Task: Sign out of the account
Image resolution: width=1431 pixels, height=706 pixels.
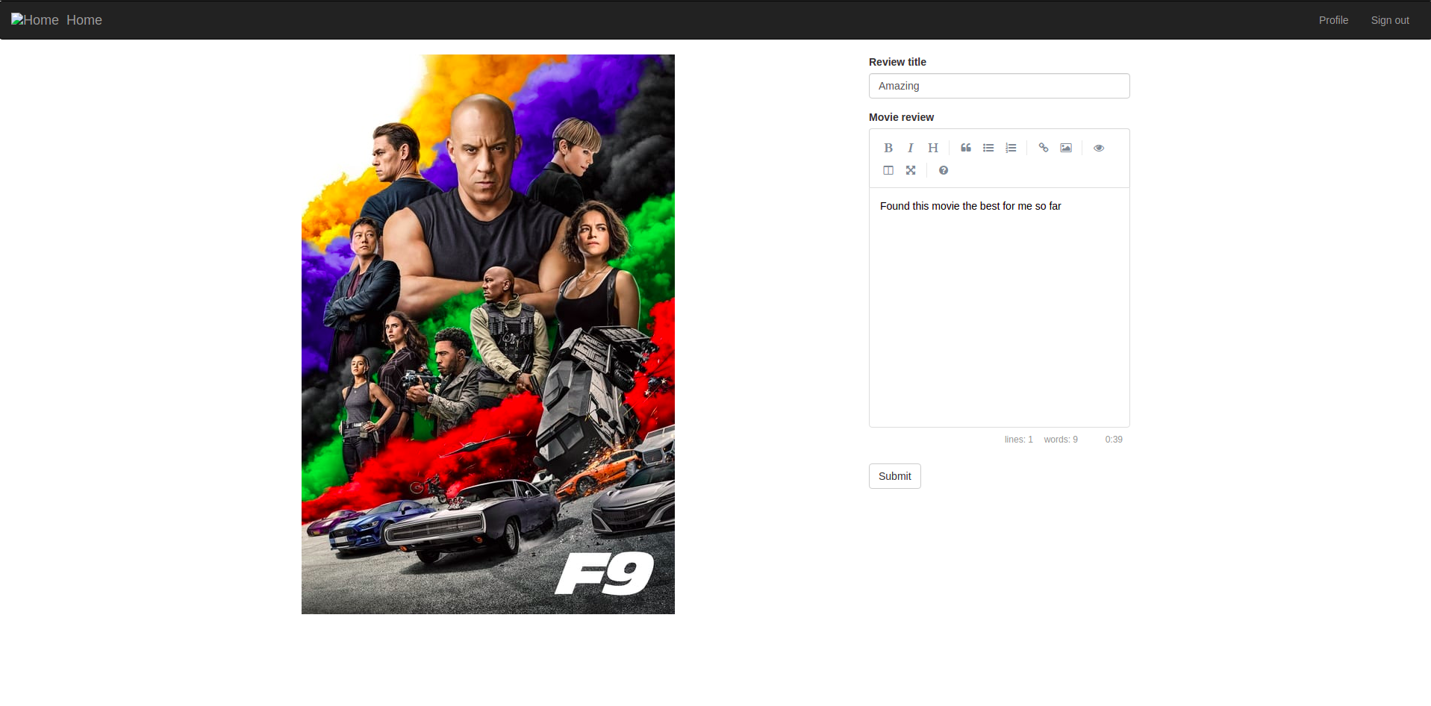Action: click(1390, 20)
